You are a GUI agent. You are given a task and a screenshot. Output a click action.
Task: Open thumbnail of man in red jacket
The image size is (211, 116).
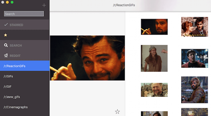click(x=195, y=58)
